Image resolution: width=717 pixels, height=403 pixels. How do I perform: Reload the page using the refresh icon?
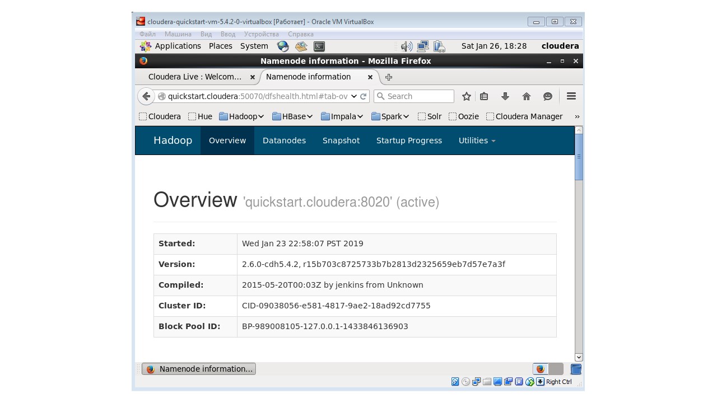point(363,96)
